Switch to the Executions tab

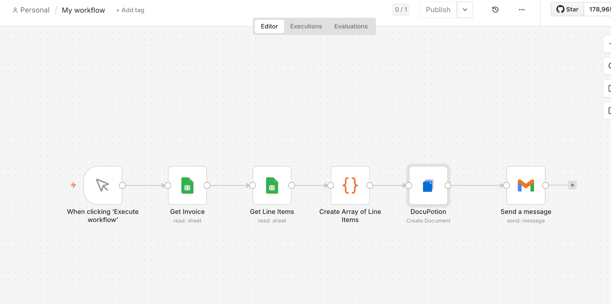click(x=305, y=26)
